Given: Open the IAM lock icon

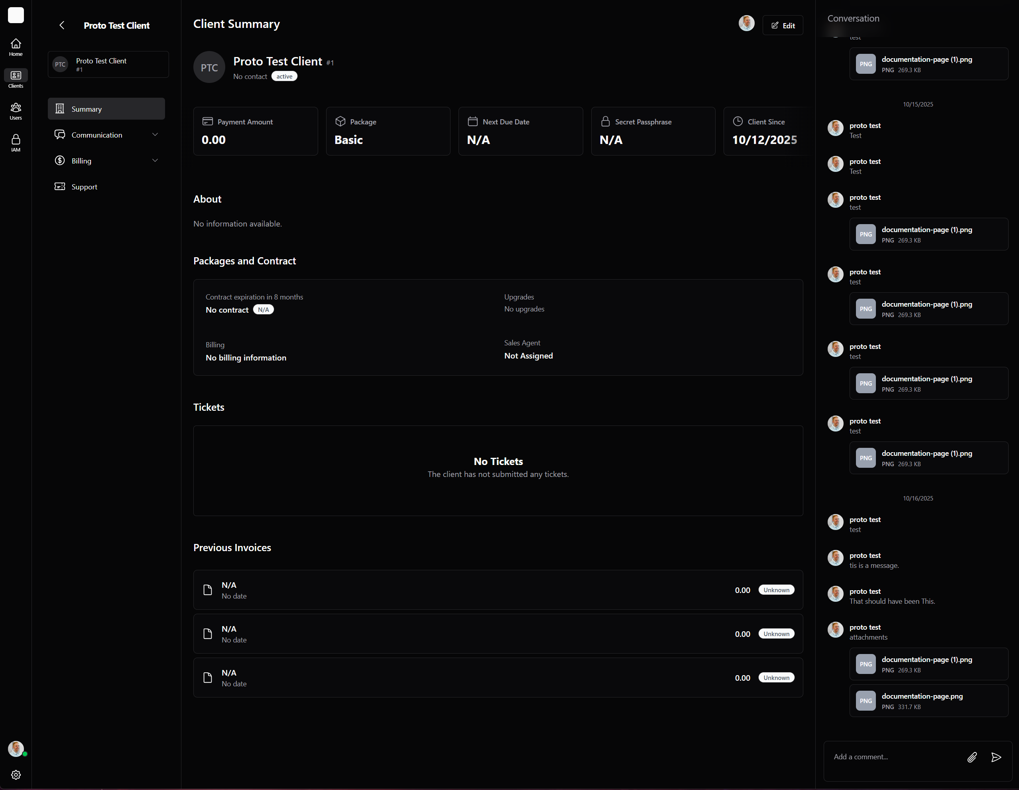Looking at the screenshot, I should tap(16, 143).
